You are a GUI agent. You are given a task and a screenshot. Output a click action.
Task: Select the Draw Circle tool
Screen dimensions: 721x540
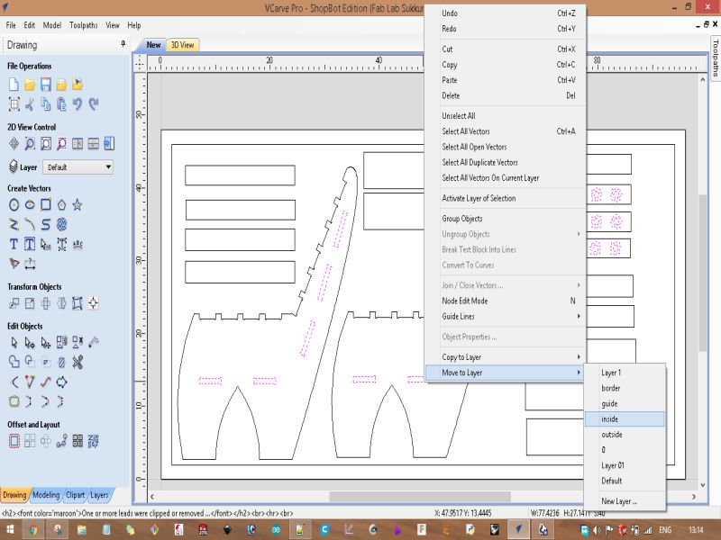[x=14, y=205]
